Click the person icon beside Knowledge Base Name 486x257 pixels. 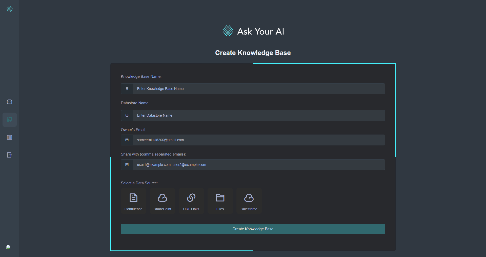pyautogui.click(x=127, y=89)
